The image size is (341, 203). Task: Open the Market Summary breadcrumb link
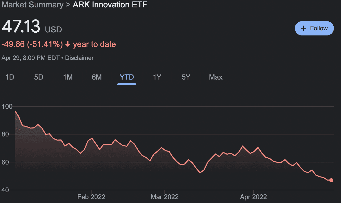(x=33, y=5)
